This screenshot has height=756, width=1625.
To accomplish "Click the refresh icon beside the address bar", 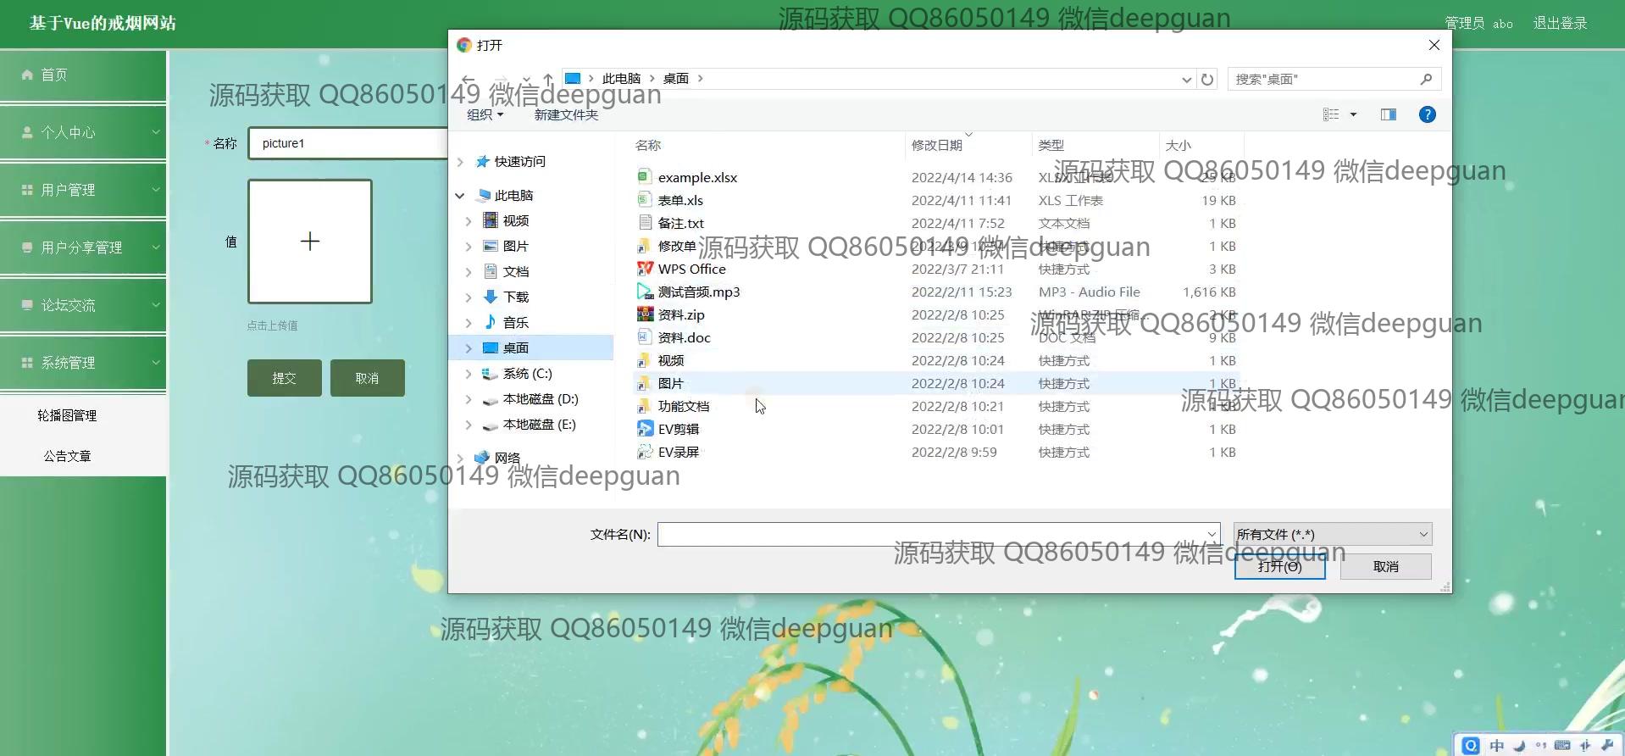I will [x=1207, y=79].
